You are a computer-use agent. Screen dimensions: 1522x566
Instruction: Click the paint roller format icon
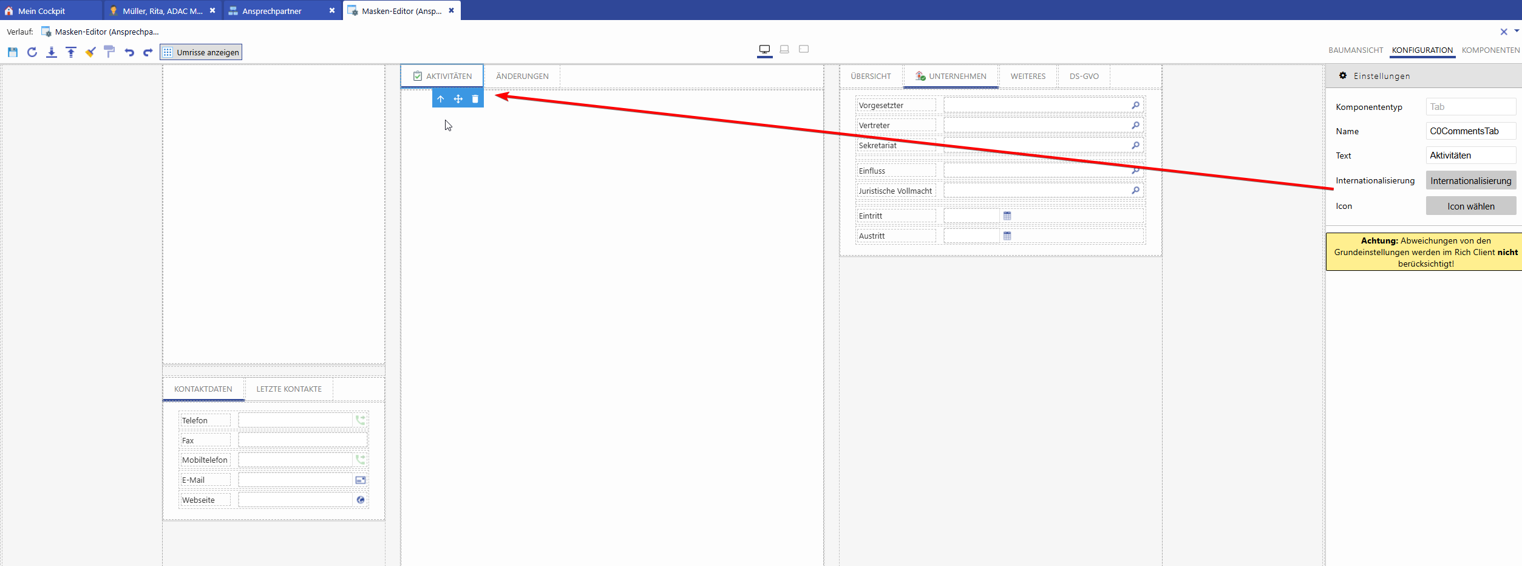[x=109, y=52]
